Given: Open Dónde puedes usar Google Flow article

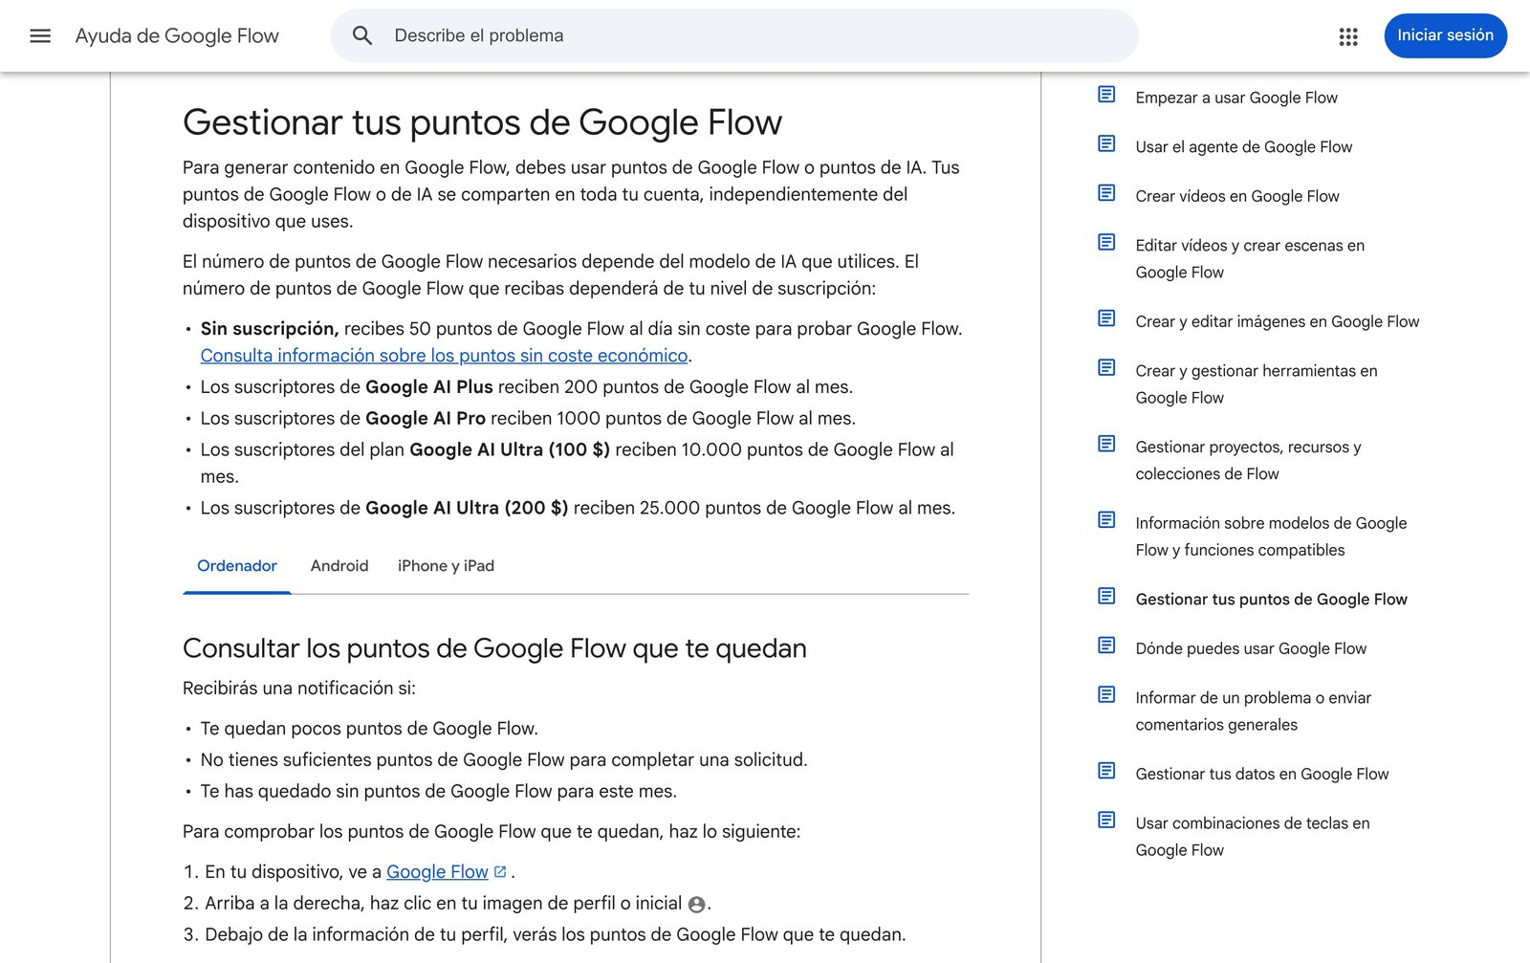Looking at the screenshot, I should click(x=1251, y=648).
